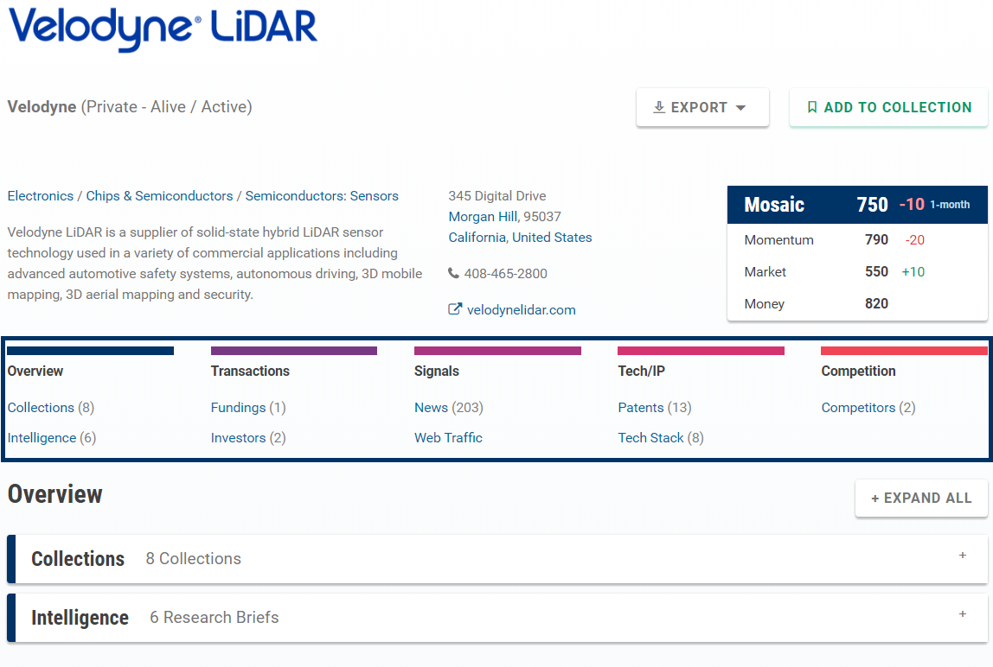Screen dimensions: 993x667
Task: Open Semiconductors: Sensors category link
Action: 322,196
